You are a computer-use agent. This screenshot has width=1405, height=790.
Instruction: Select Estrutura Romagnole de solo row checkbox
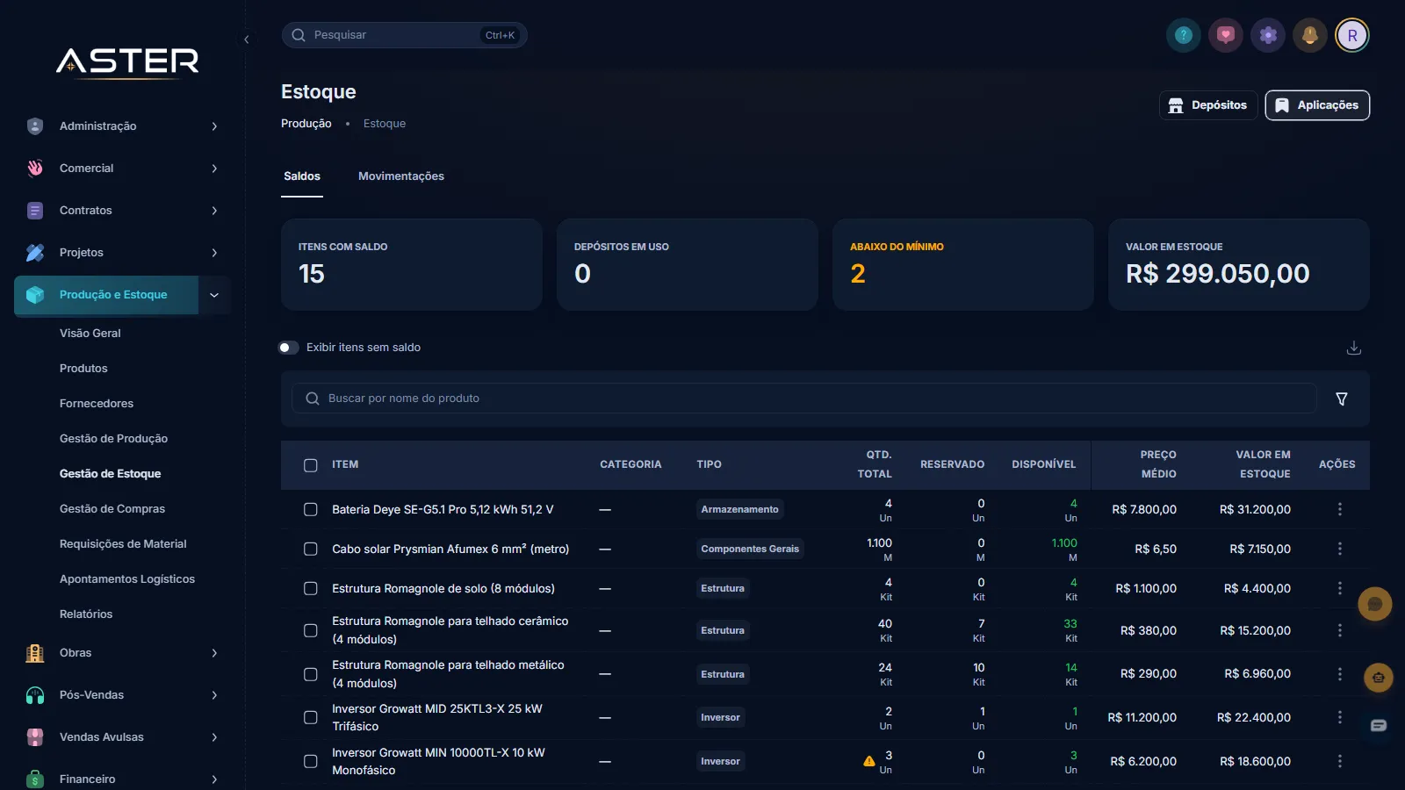coord(311,588)
